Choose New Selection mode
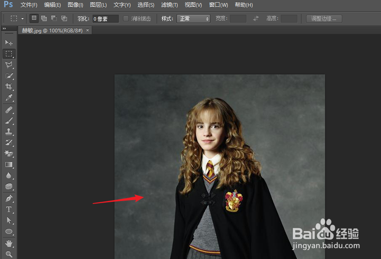Screen dimensions: 381x259 pos(34,18)
